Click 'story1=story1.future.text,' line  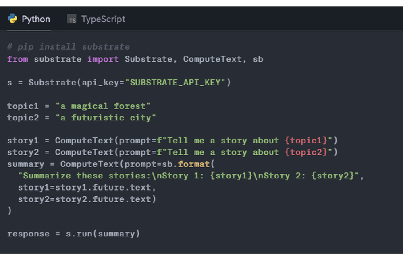87,188
